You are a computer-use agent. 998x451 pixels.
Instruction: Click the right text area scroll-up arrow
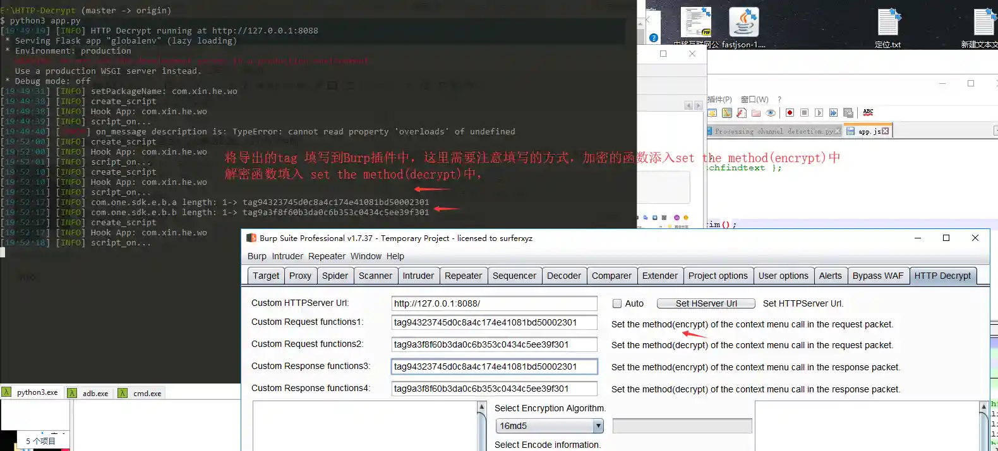983,407
